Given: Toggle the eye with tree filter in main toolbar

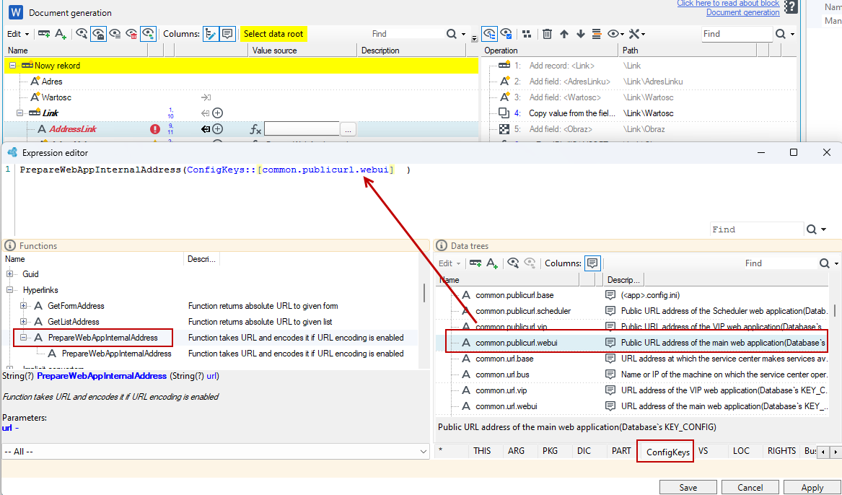Looking at the screenshot, I should 148,34.
